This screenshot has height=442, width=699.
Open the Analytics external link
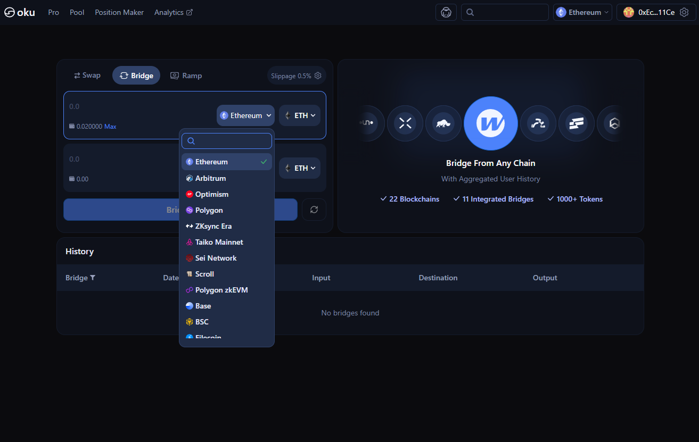(174, 12)
